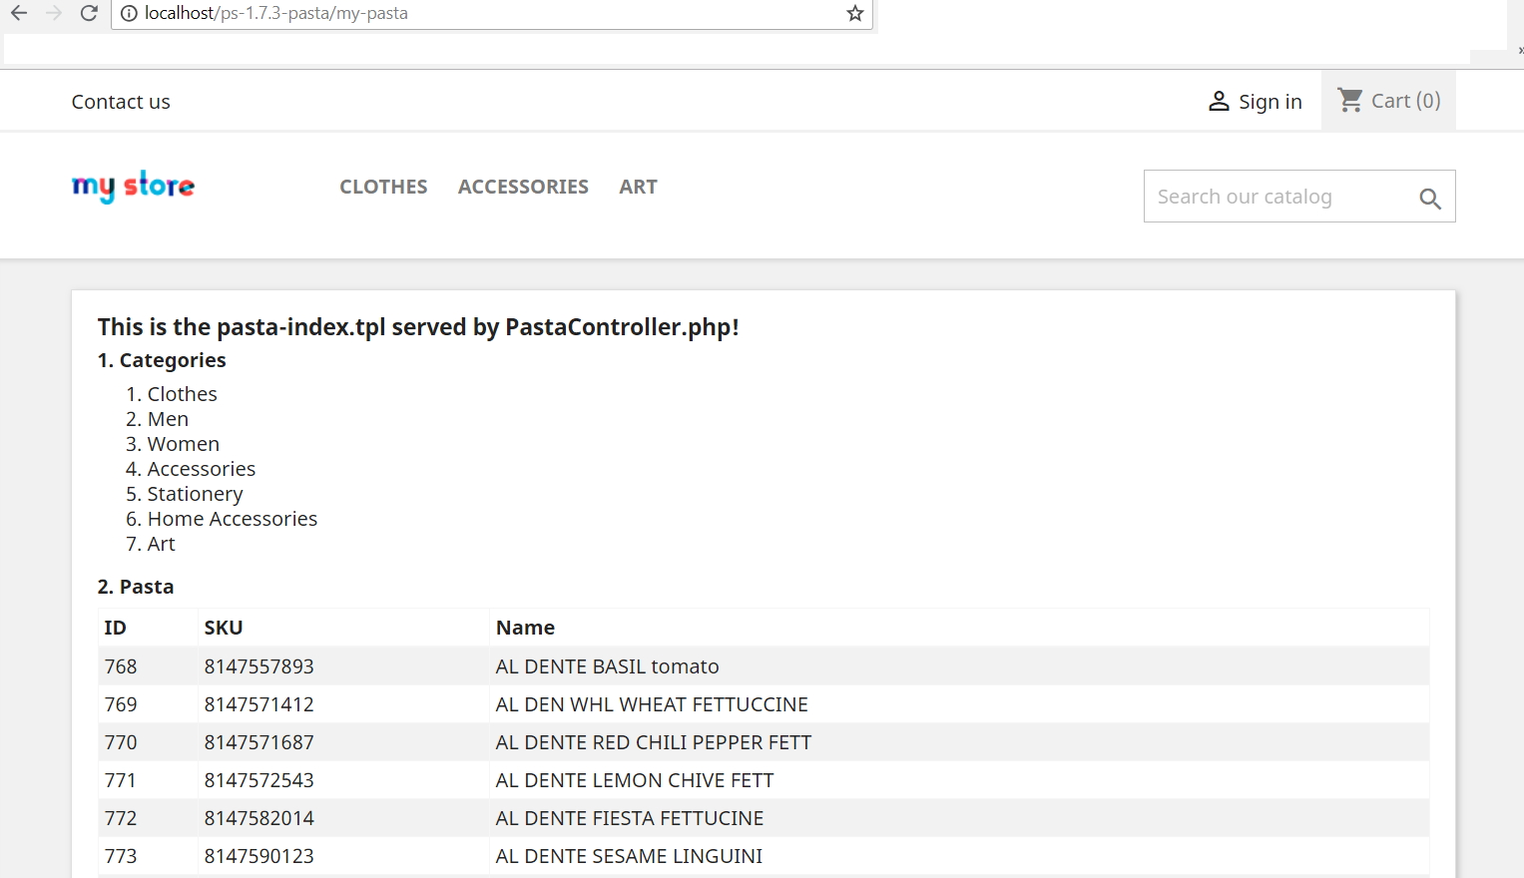The width and height of the screenshot is (1524, 878).
Task: Click the browser forward arrow
Action: [x=54, y=13]
